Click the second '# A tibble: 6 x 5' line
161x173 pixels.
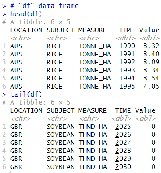[x=36, y=102]
